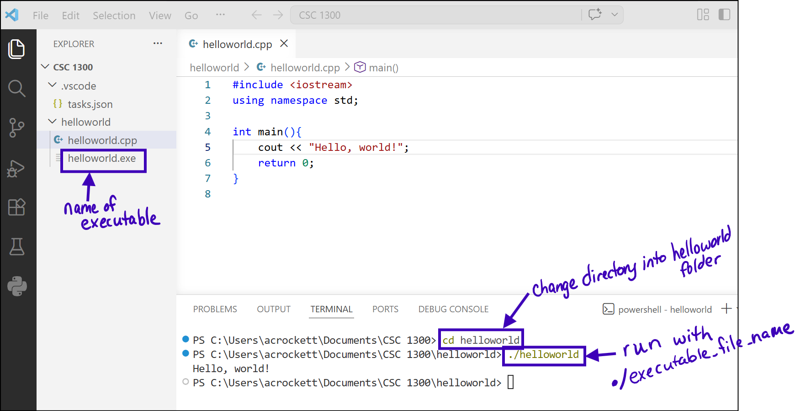Switch to the OUTPUT panel tab
Screen dimensions: 795x411
tap(273, 309)
